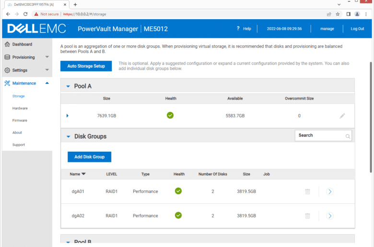Collapse the Disk Groups section
Viewport: 374px width, 247px height.
pyautogui.click(x=68, y=136)
